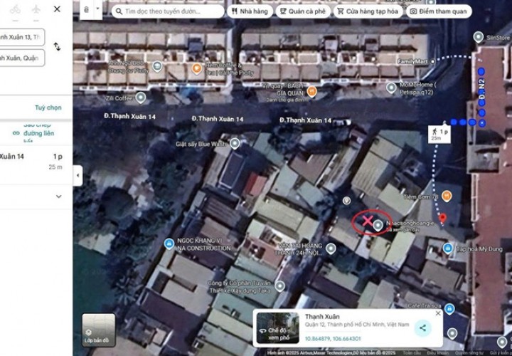Image resolution: width=512 pixels, height=356 pixels.
Task: Click the MoMoHome Petispa pin
Action: point(391,88)
